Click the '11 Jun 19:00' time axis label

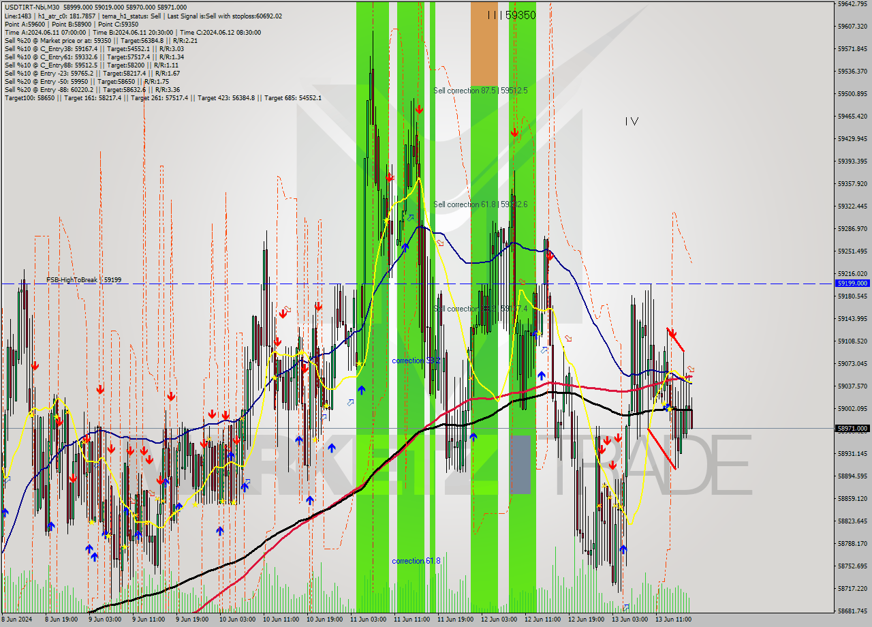click(454, 620)
